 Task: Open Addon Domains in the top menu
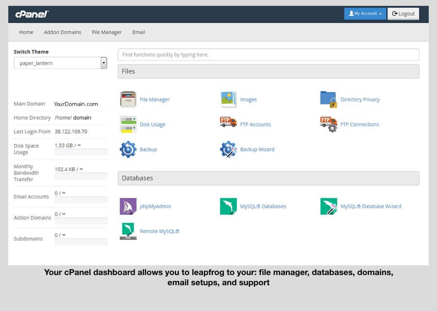pos(63,32)
